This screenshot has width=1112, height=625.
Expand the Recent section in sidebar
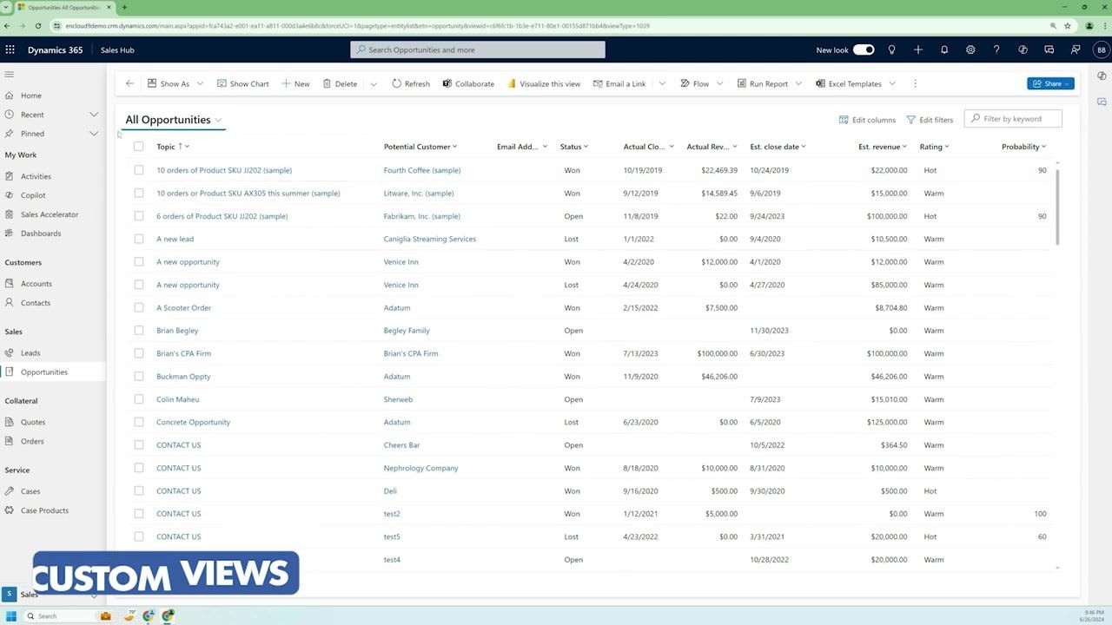pyautogui.click(x=94, y=115)
